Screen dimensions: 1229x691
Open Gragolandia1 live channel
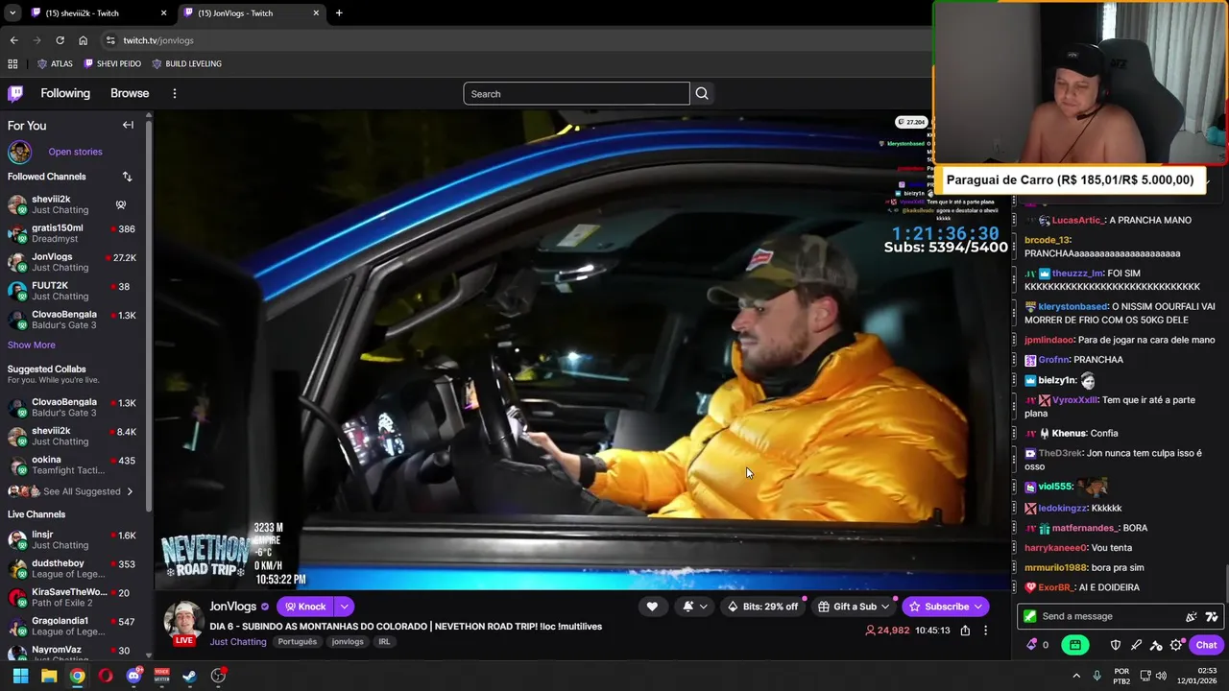pos(72,626)
